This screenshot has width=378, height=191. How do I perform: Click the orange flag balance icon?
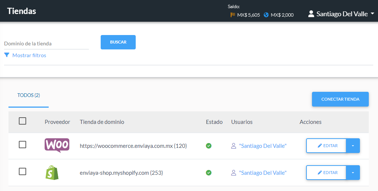click(x=233, y=15)
